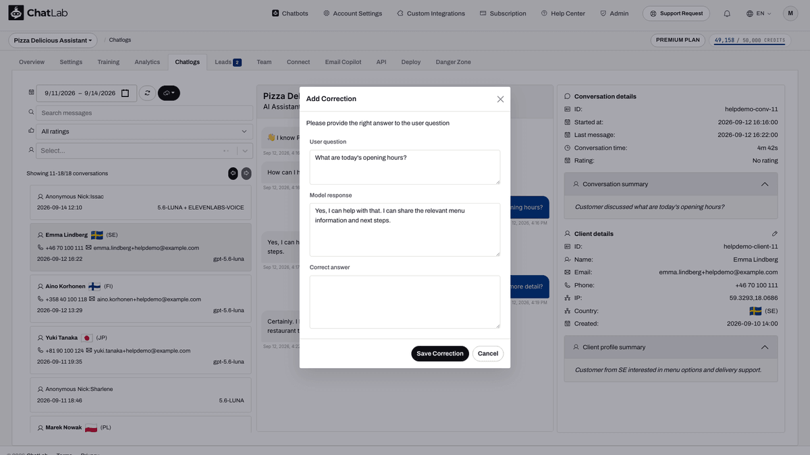
Task: Open notifications bell
Action: click(x=727, y=13)
